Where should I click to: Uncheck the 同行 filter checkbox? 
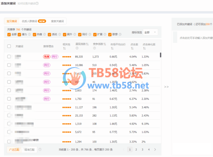pos(80,34)
